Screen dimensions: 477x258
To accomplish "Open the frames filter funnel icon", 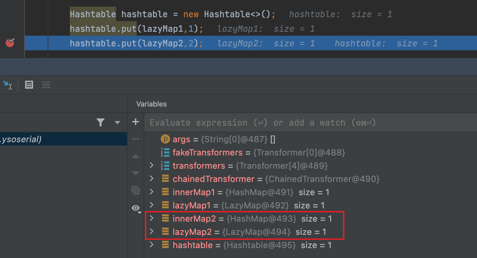I will (101, 123).
